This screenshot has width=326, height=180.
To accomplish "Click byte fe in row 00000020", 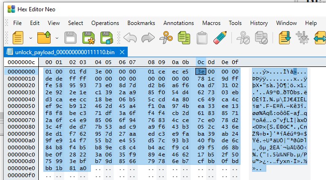I will pyautogui.click(x=49, y=85).
